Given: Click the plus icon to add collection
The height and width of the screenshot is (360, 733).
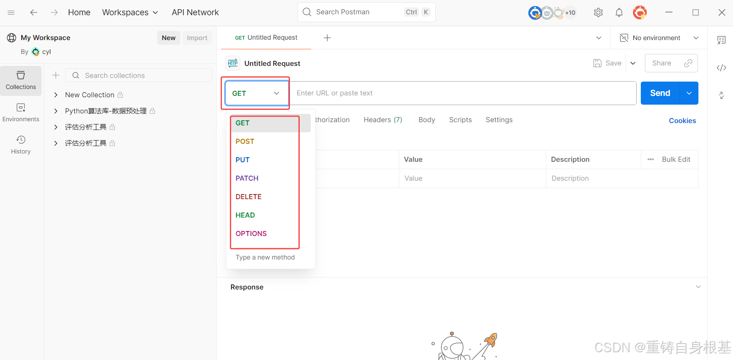Looking at the screenshot, I should tap(56, 75).
